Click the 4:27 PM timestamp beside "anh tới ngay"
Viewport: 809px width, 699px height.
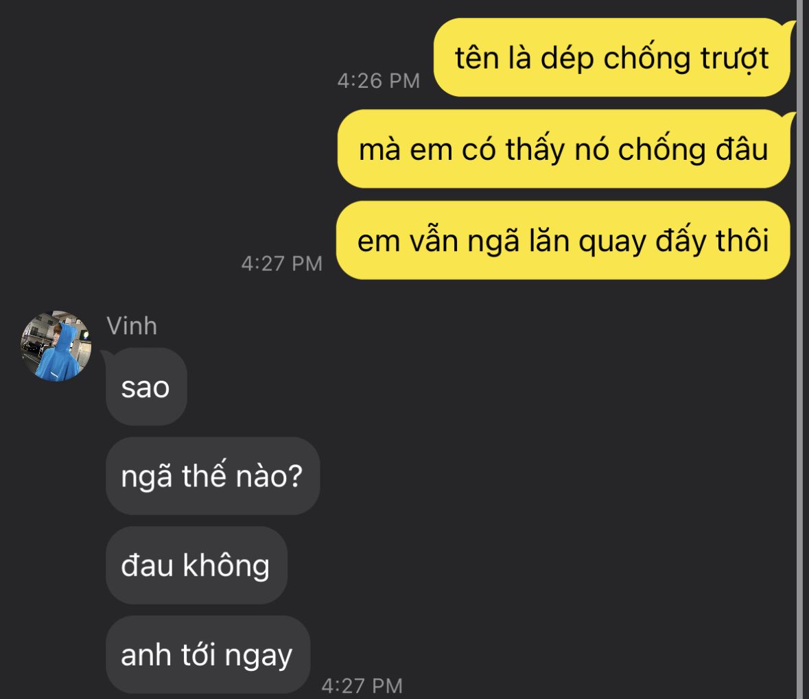click(362, 686)
